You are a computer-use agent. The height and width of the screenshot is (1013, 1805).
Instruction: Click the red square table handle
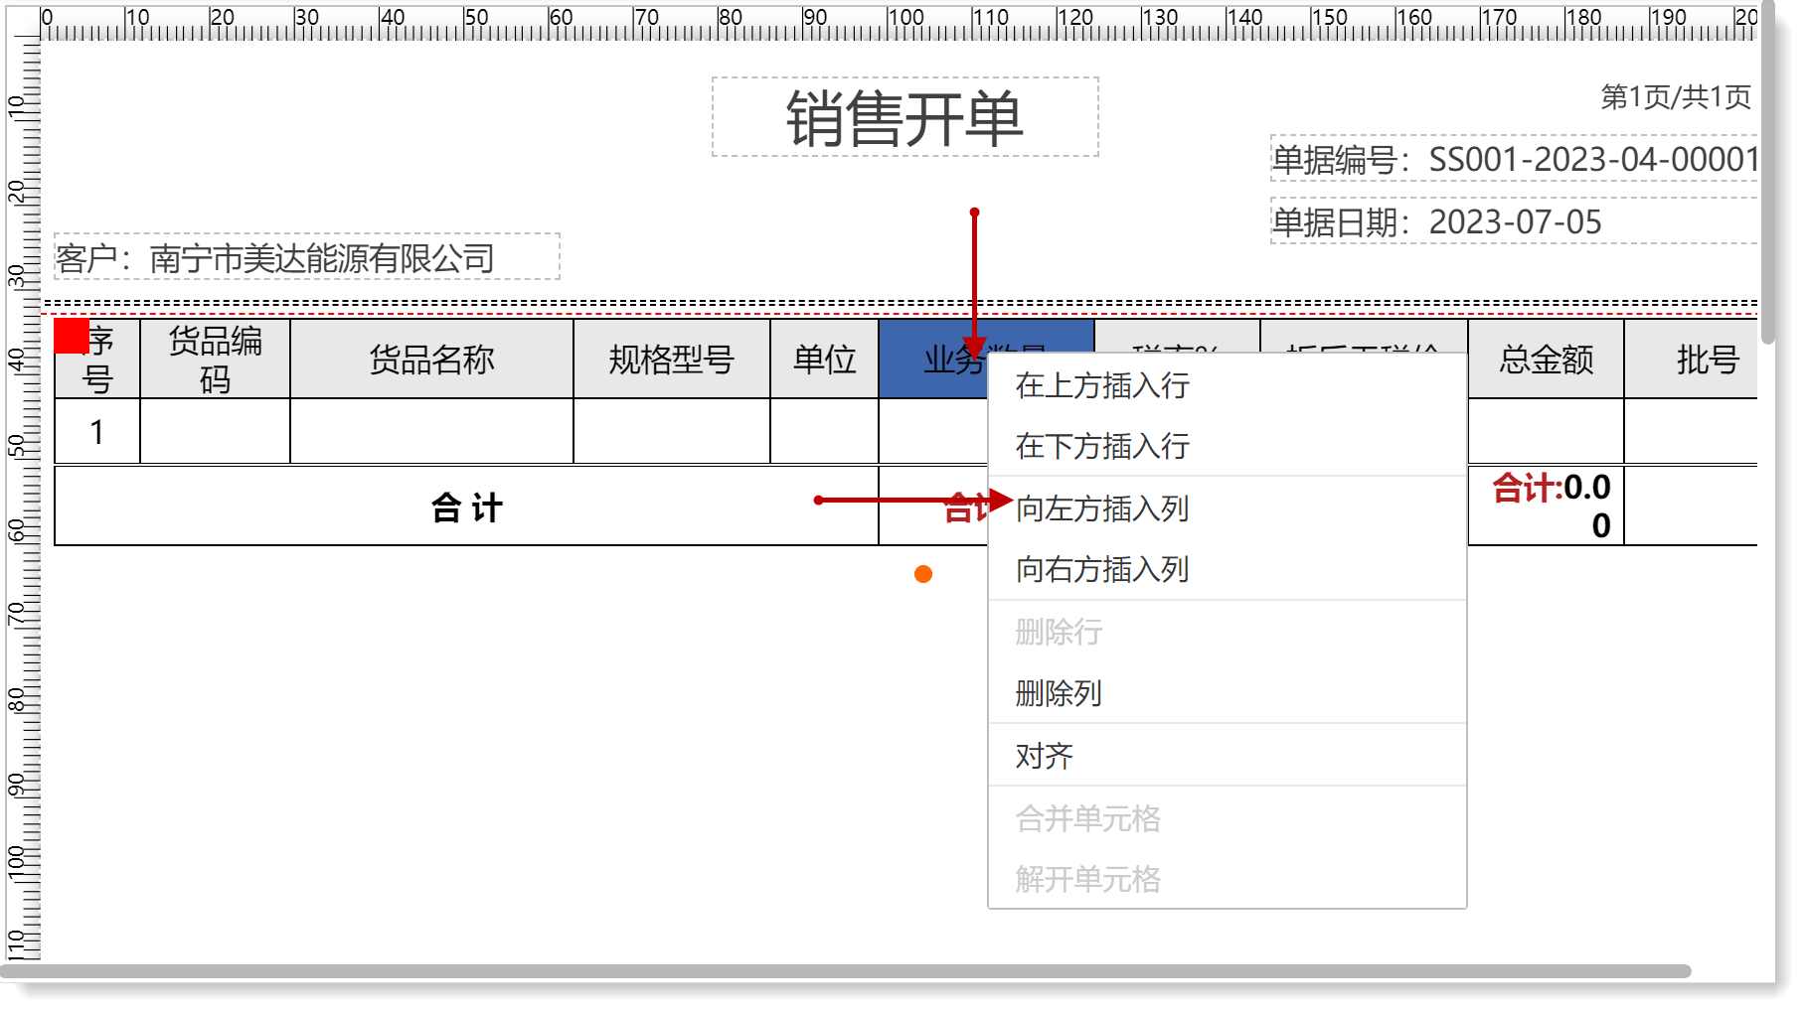[x=71, y=336]
